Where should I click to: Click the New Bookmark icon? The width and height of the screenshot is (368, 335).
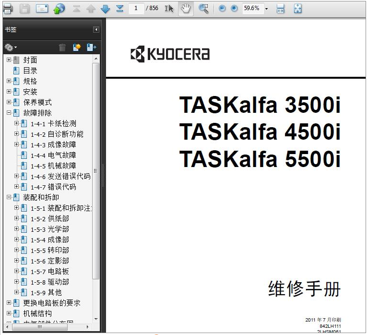(x=77, y=47)
